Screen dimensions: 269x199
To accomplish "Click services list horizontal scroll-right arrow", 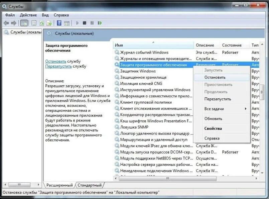I will click(x=256, y=179).
